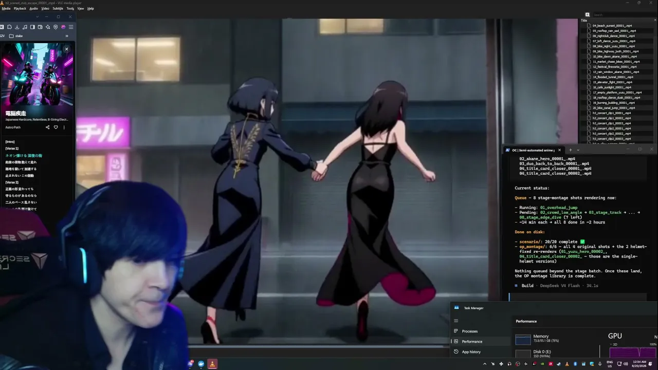
Task: Click the neon motorcycle song cover art
Action: click(37, 74)
